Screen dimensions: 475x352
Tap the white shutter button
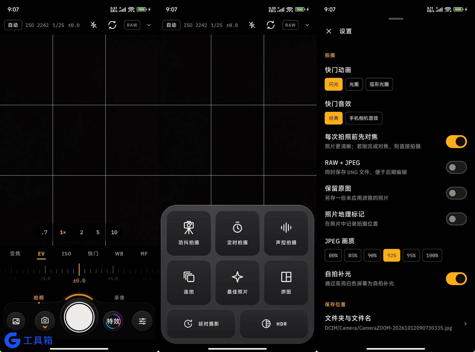[79, 317]
